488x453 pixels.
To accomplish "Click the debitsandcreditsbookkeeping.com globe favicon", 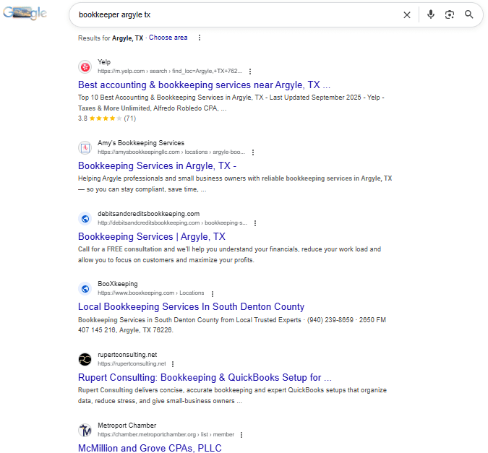I will coord(85,219).
